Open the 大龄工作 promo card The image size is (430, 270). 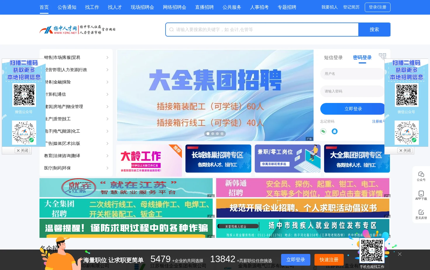point(149,161)
